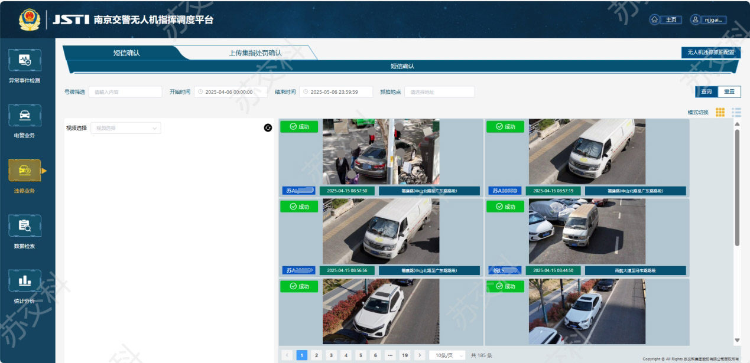Image resolution: width=750 pixels, height=363 pixels.
Task: Open the 抓拍地点 location selector
Action: click(x=439, y=92)
